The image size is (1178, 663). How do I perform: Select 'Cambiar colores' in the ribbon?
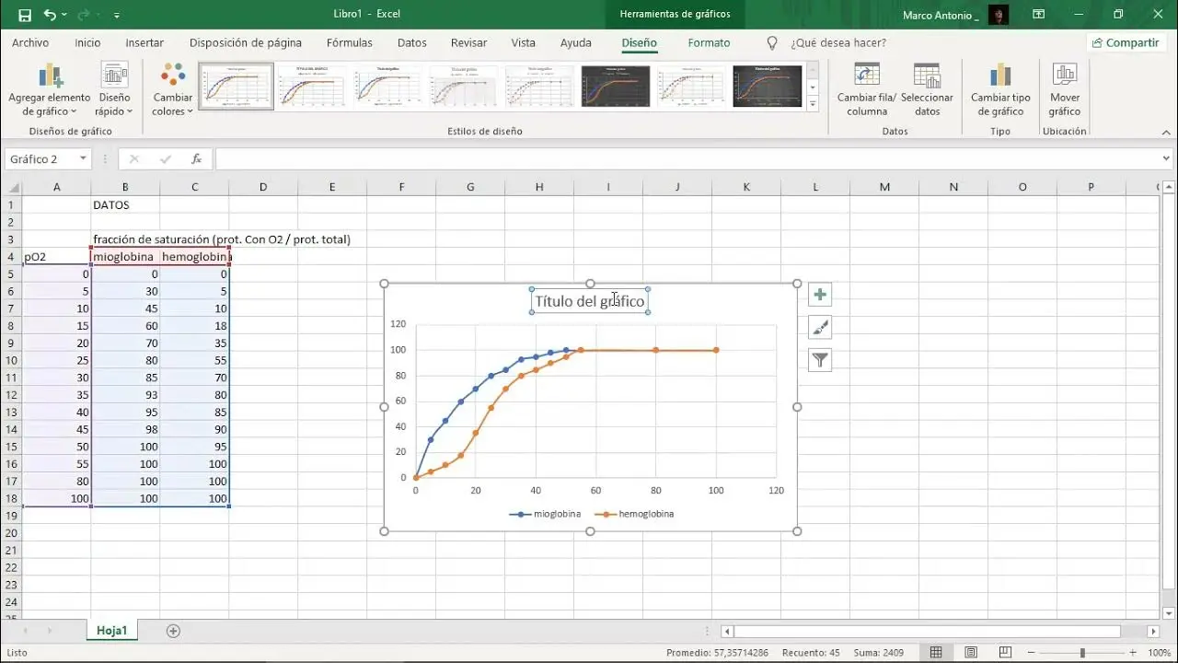[171, 87]
